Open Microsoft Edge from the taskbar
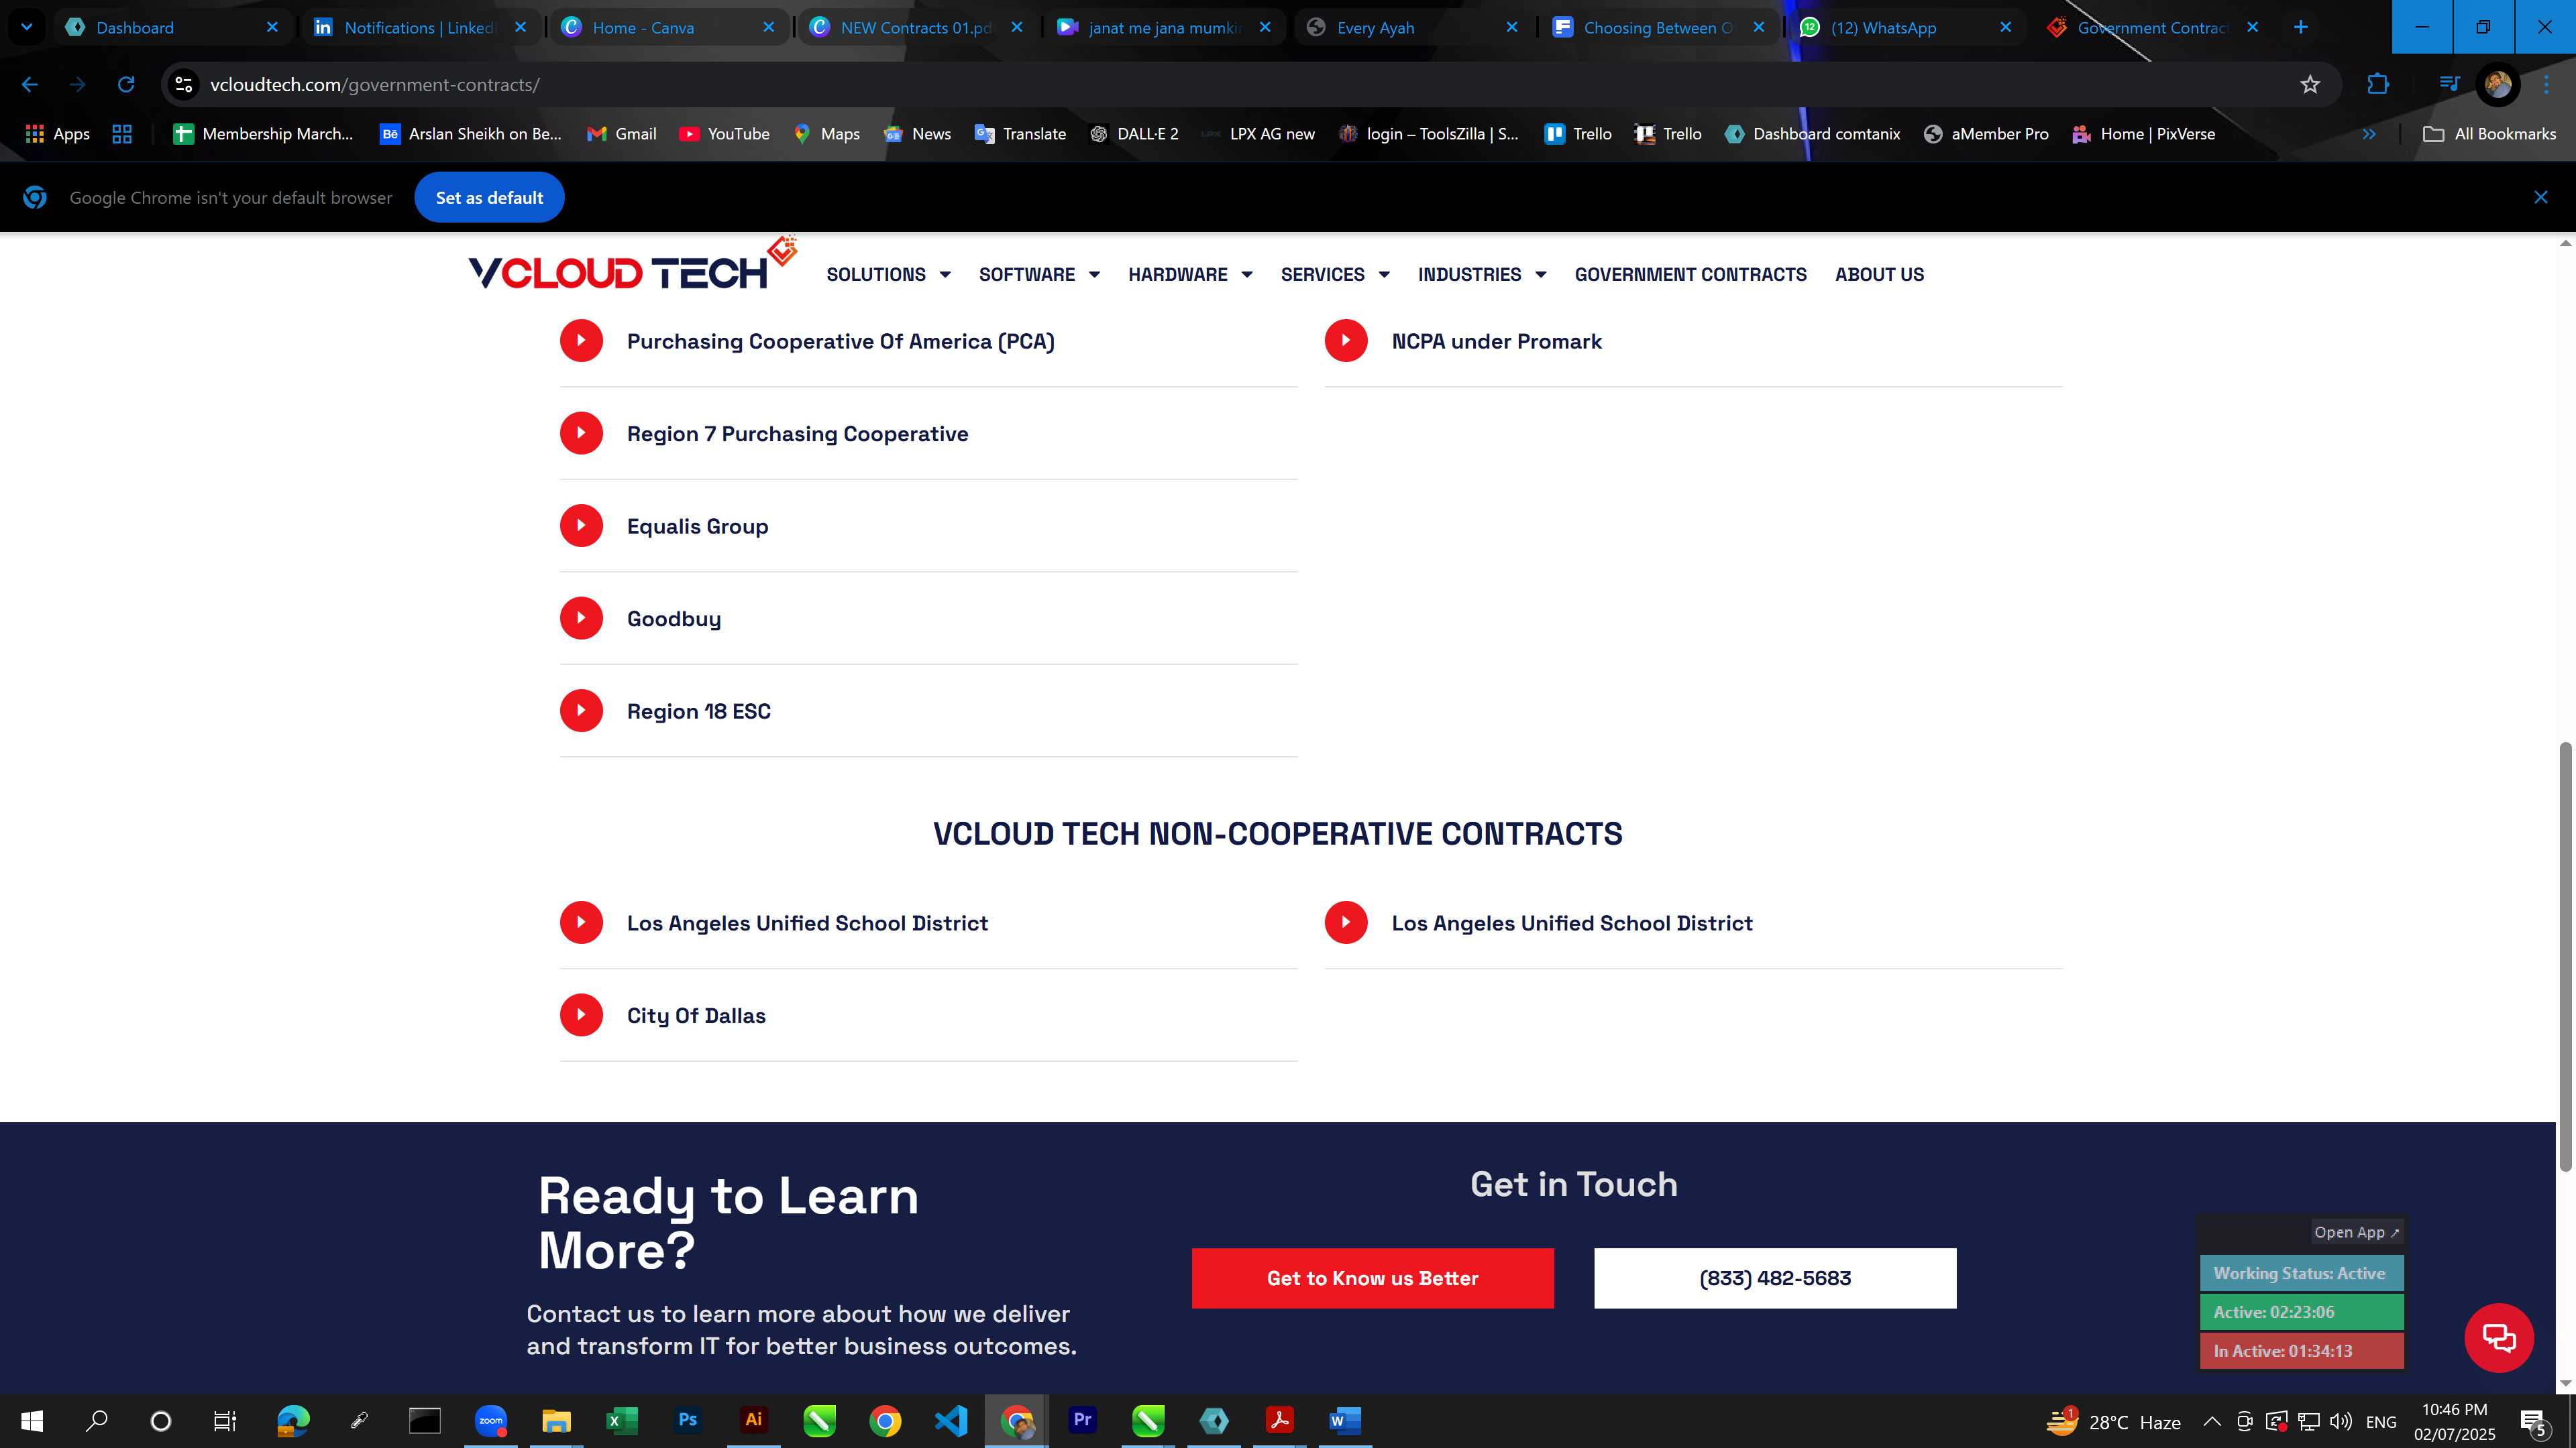Screen dimensions: 2576x1448 [293, 1420]
